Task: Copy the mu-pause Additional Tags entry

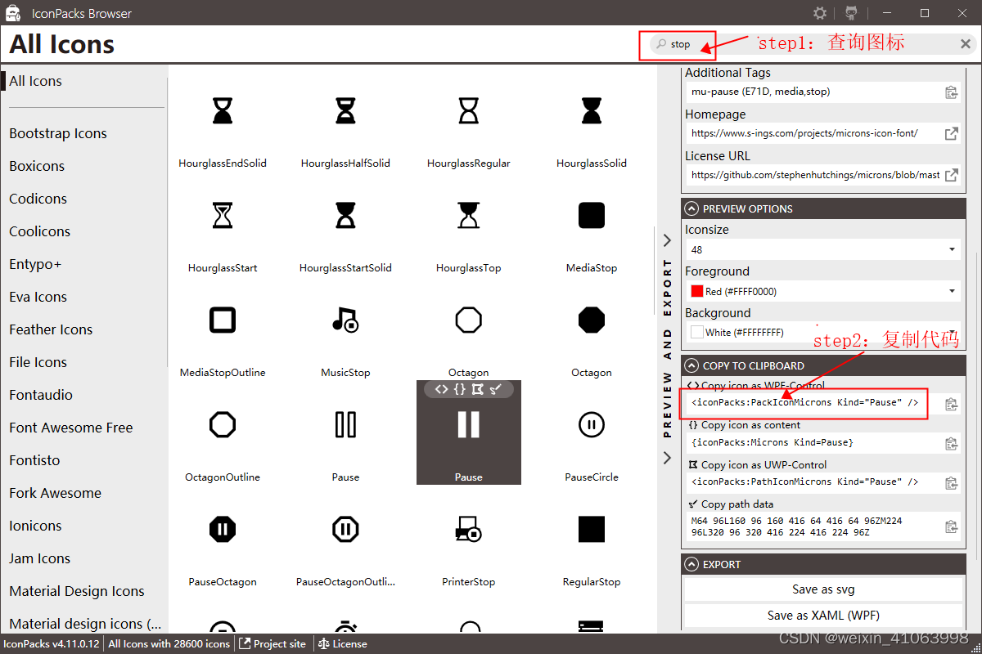Action: click(x=952, y=92)
